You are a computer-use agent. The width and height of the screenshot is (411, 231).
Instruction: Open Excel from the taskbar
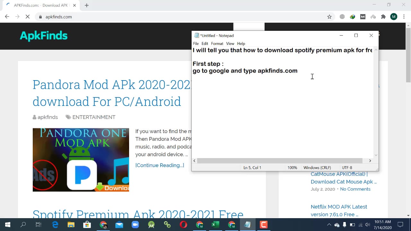pos(215,225)
